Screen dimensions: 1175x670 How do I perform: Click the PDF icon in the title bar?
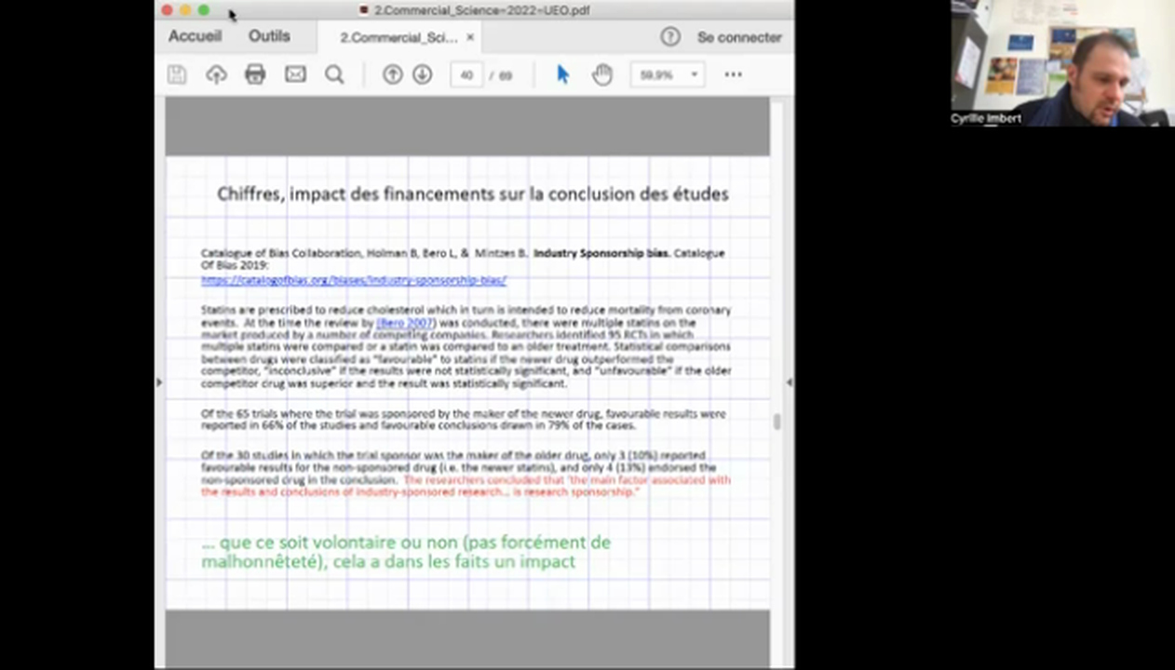[363, 10]
